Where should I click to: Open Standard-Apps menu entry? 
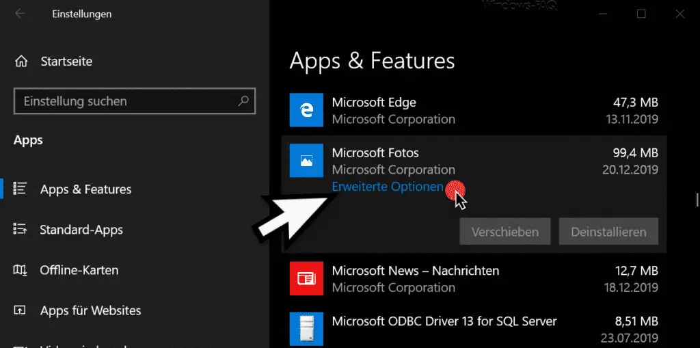(x=81, y=230)
